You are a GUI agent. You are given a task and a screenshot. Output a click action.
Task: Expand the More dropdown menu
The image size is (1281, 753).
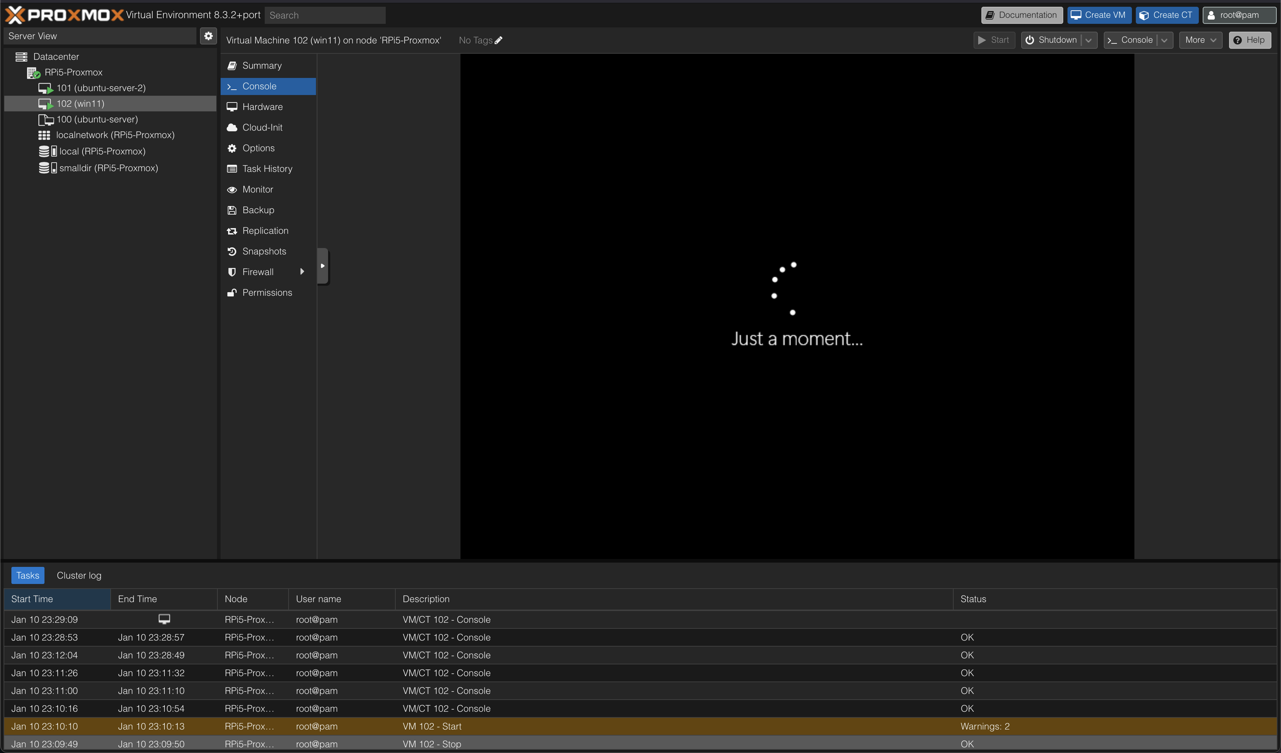point(1200,40)
